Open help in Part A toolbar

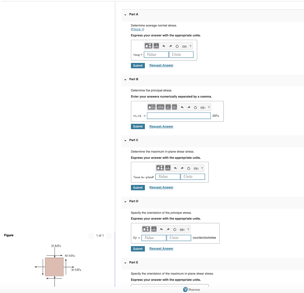pyautogui.click(x=190, y=46)
